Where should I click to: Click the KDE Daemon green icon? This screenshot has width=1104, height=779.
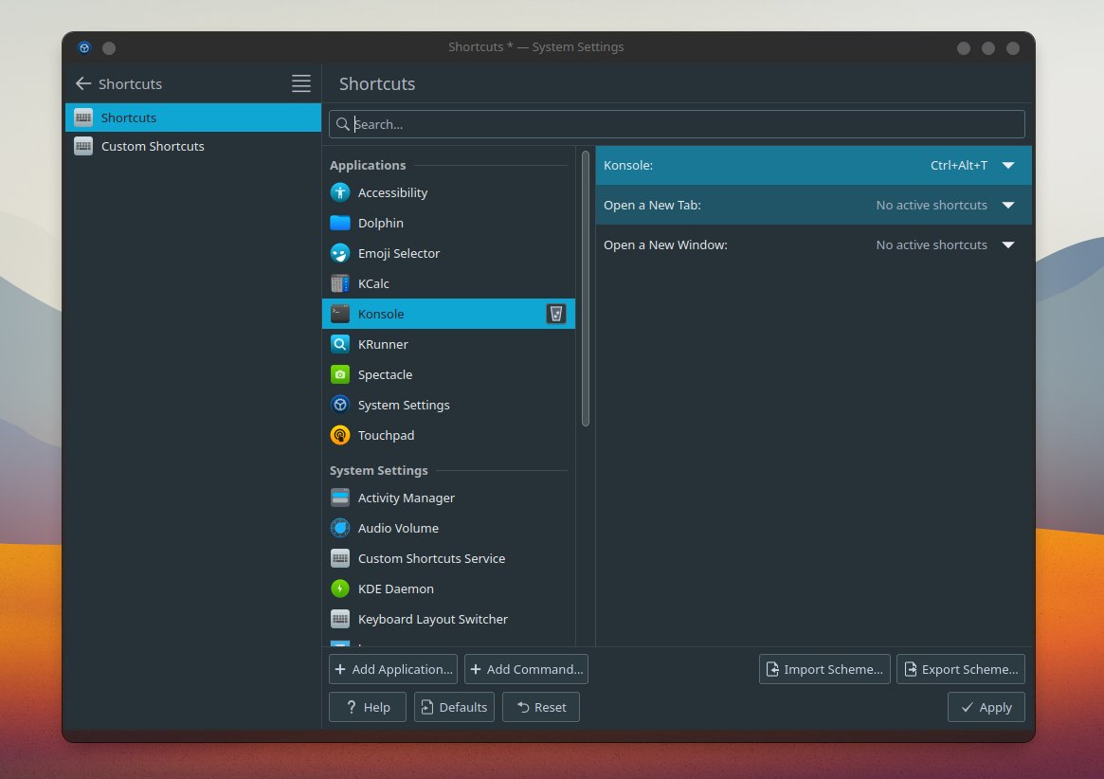[x=340, y=589]
